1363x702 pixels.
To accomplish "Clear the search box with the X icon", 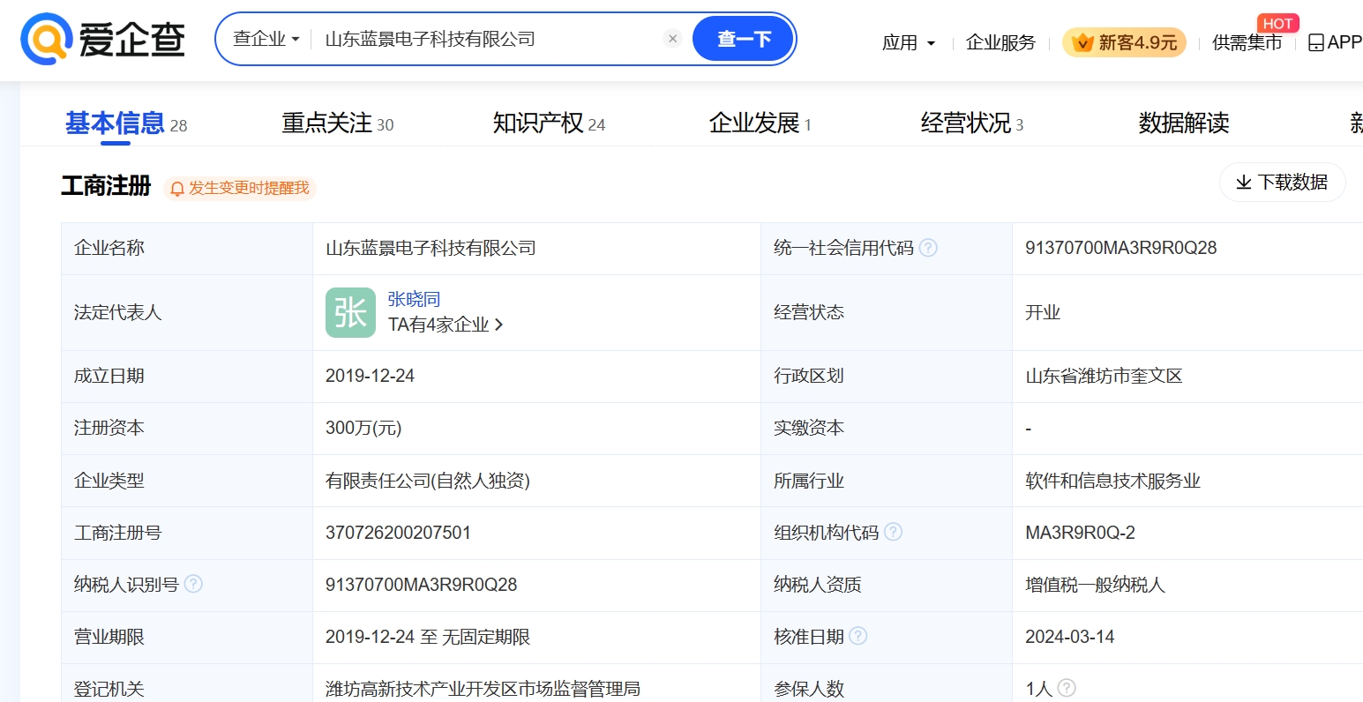I will pos(672,39).
